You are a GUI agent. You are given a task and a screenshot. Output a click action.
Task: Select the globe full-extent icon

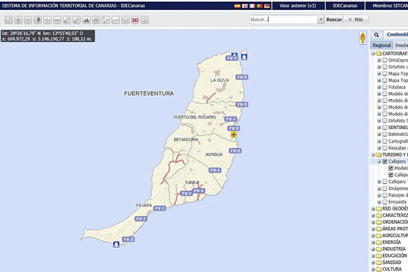pyautogui.click(x=38, y=20)
